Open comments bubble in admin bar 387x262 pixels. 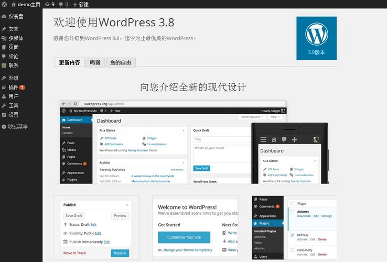tap(63, 4)
